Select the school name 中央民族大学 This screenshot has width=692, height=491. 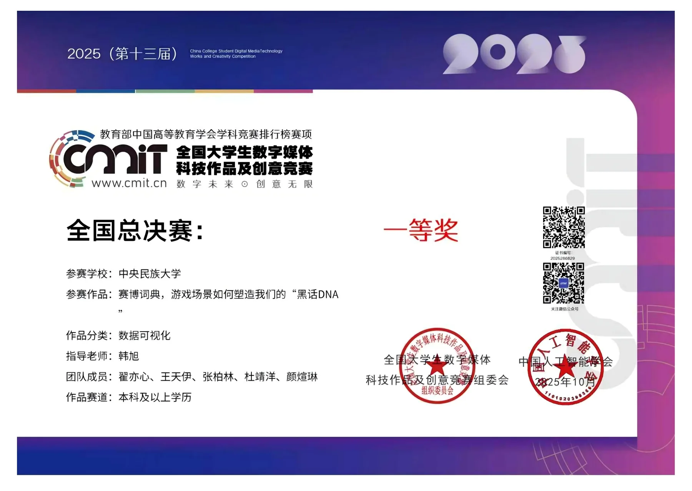pyautogui.click(x=150, y=274)
